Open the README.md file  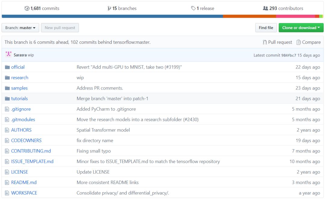(x=24, y=182)
